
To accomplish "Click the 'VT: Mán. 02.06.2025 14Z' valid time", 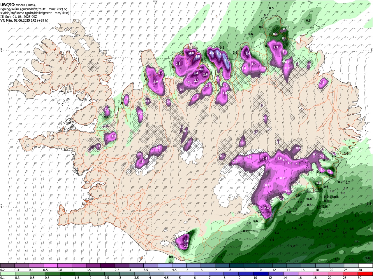I will (x=18, y=20).
